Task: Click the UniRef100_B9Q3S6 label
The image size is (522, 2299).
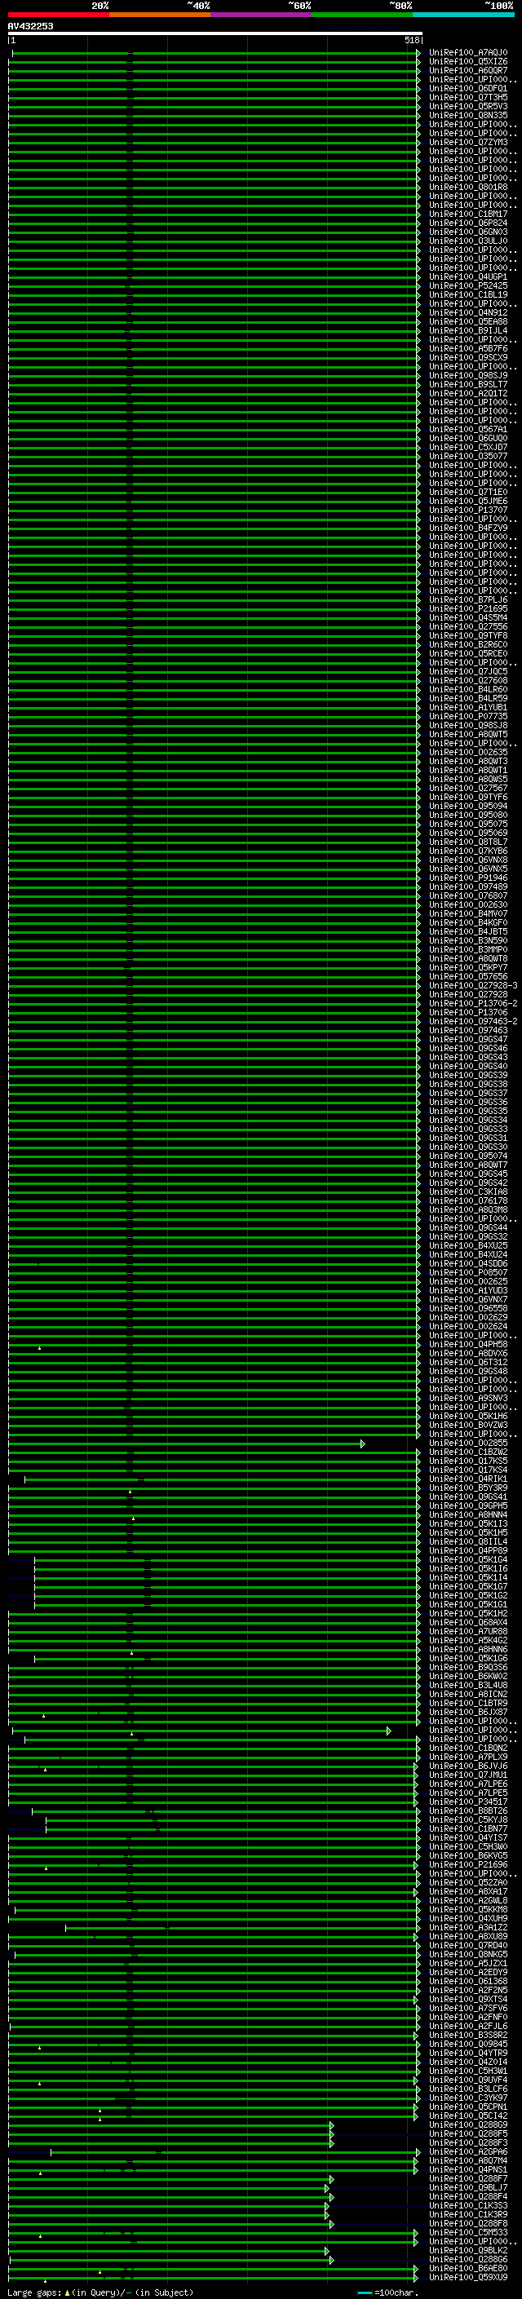Action: pos(468,1667)
